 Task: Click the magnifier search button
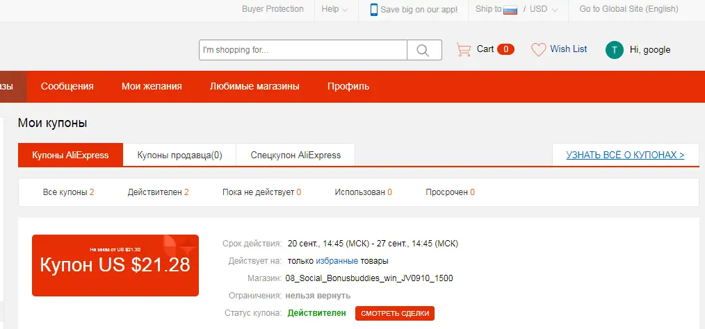pos(424,50)
